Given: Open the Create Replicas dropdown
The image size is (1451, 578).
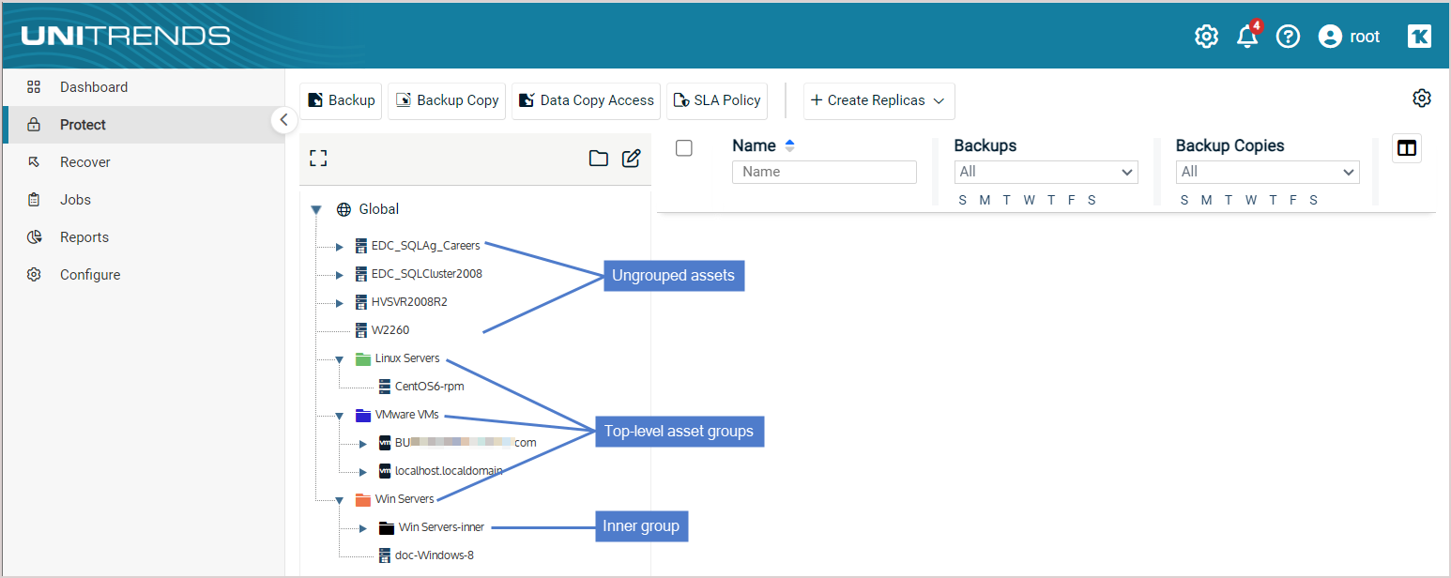Looking at the screenshot, I should pos(879,100).
